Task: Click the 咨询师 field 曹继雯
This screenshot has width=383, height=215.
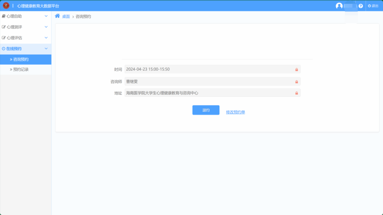Action: pos(212,81)
